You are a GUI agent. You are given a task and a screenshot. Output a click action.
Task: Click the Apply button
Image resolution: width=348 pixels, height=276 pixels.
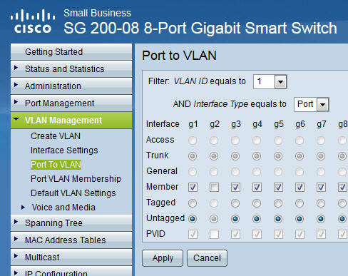point(163,258)
